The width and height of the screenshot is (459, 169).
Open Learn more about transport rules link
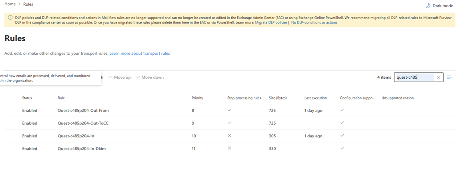tap(139, 53)
